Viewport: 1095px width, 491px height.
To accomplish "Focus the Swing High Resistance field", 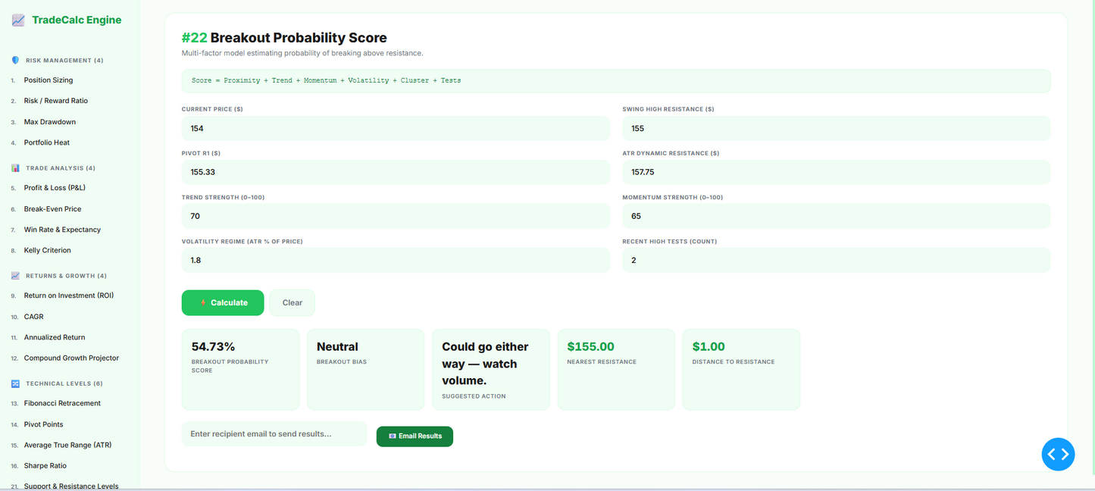I will (837, 128).
